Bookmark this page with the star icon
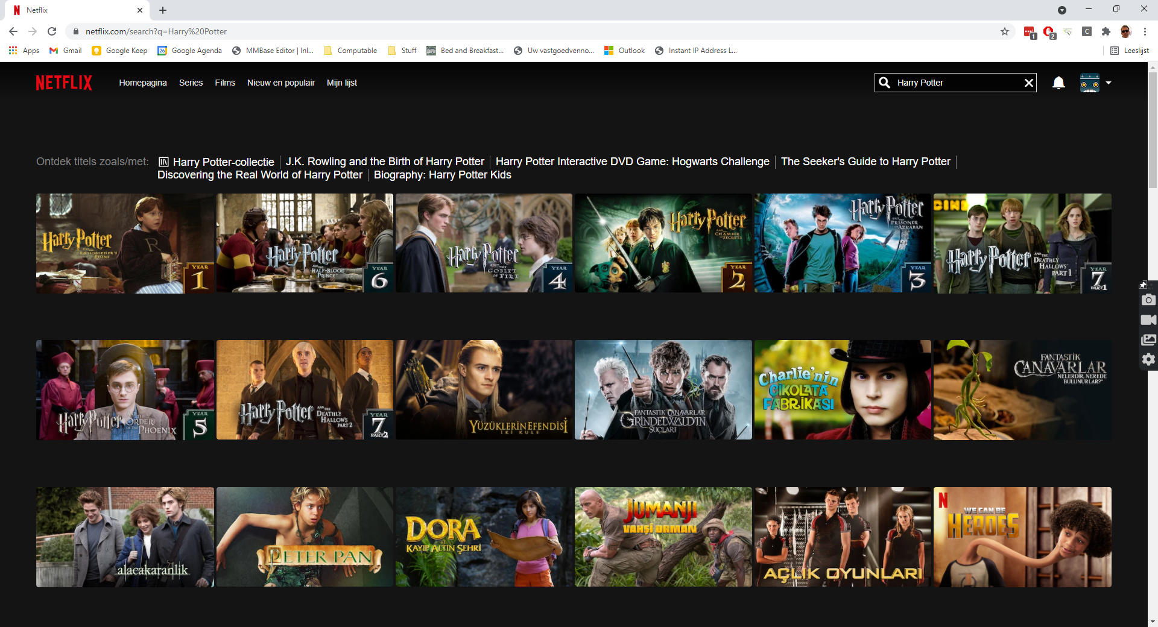 [x=1005, y=31]
